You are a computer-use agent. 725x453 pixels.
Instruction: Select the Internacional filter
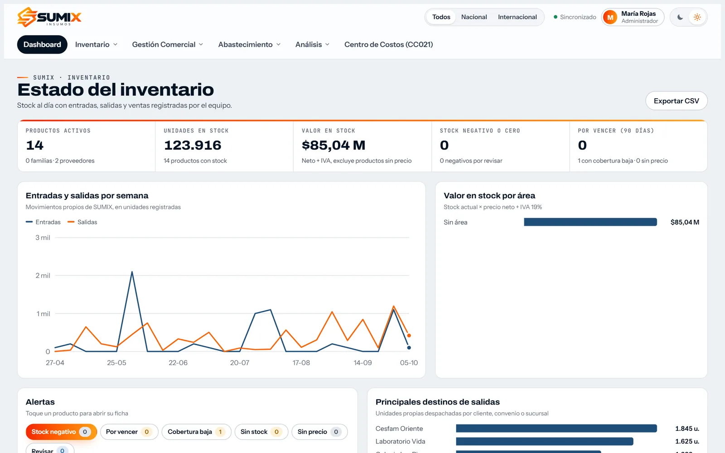(x=517, y=17)
